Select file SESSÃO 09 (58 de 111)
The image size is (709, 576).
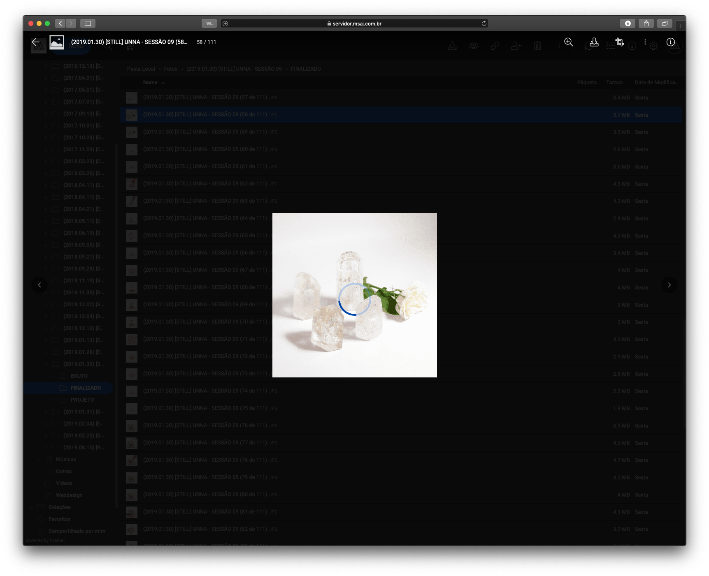401,115
